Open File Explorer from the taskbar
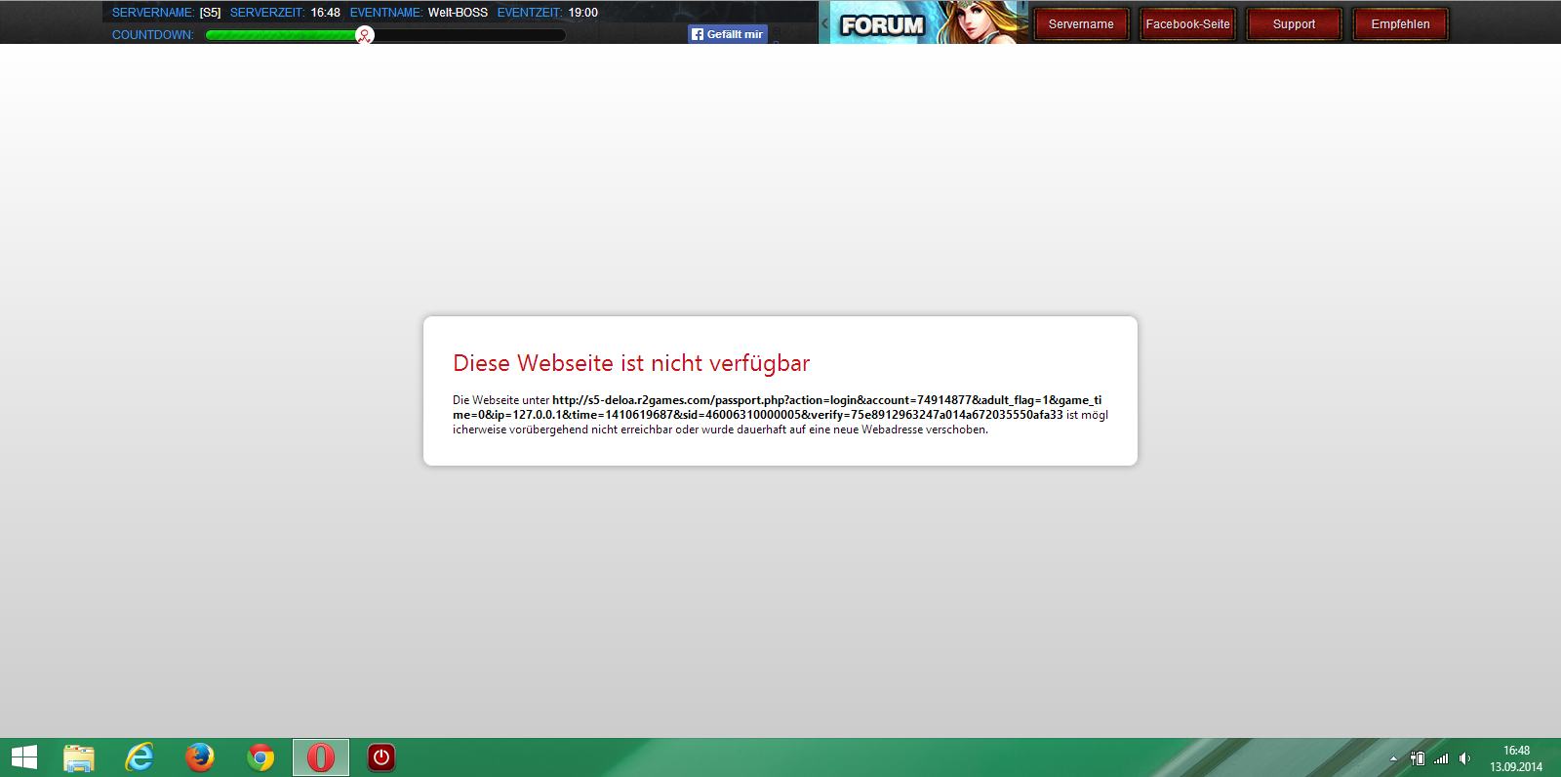 click(79, 757)
